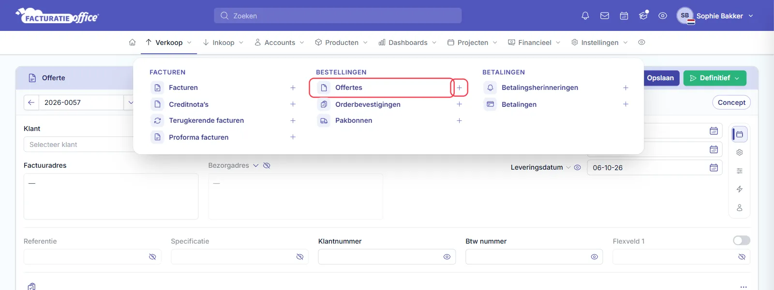Open date picker for Leveringsdatum field
The width and height of the screenshot is (774, 290).
[x=714, y=168]
